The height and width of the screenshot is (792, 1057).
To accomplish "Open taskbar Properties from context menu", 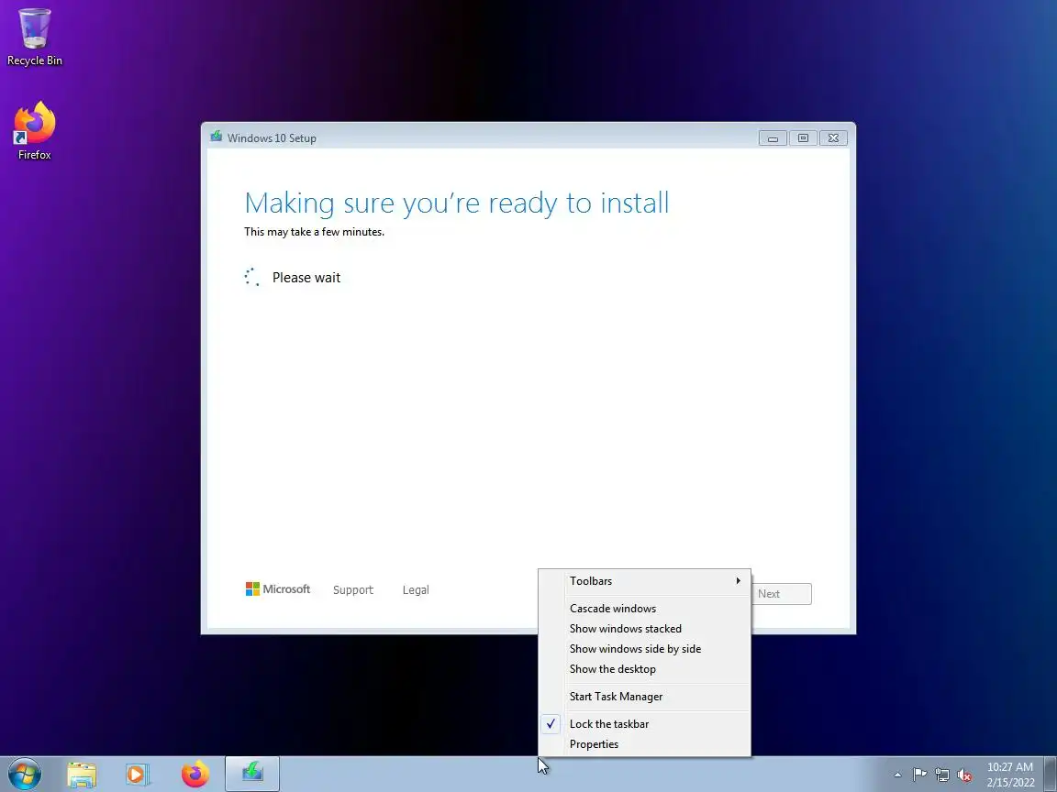I will (644, 744).
